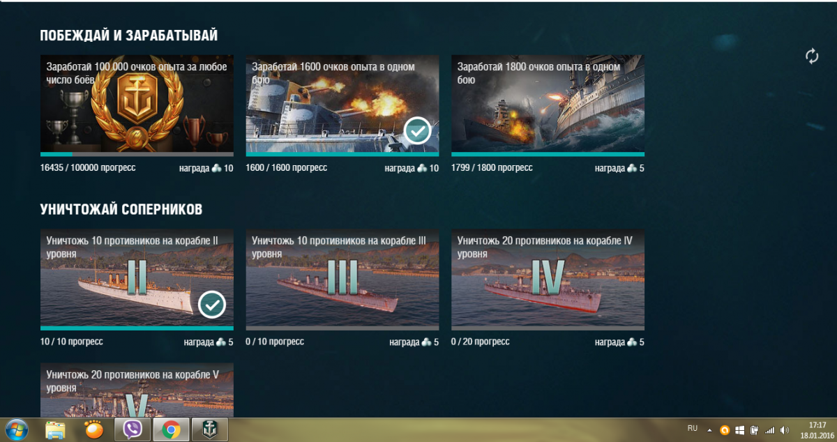
Task: Select destroy 10 enemies on tier III ship
Action: [342, 277]
